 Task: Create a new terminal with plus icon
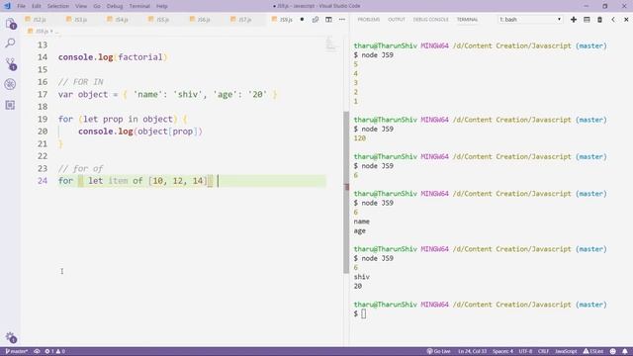pos(574,20)
